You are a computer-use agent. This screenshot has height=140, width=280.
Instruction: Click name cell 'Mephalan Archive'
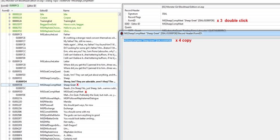[73, 132]
